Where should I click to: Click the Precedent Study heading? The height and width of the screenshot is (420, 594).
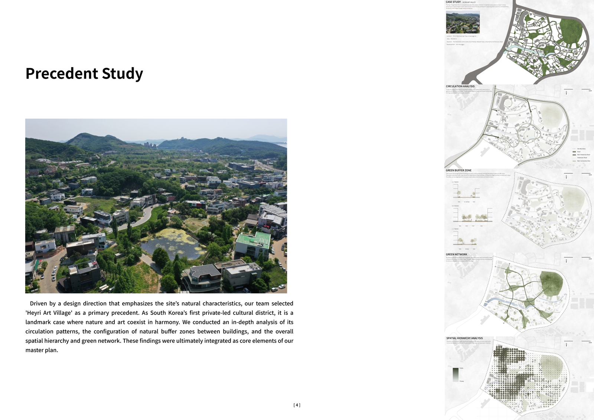pos(84,74)
